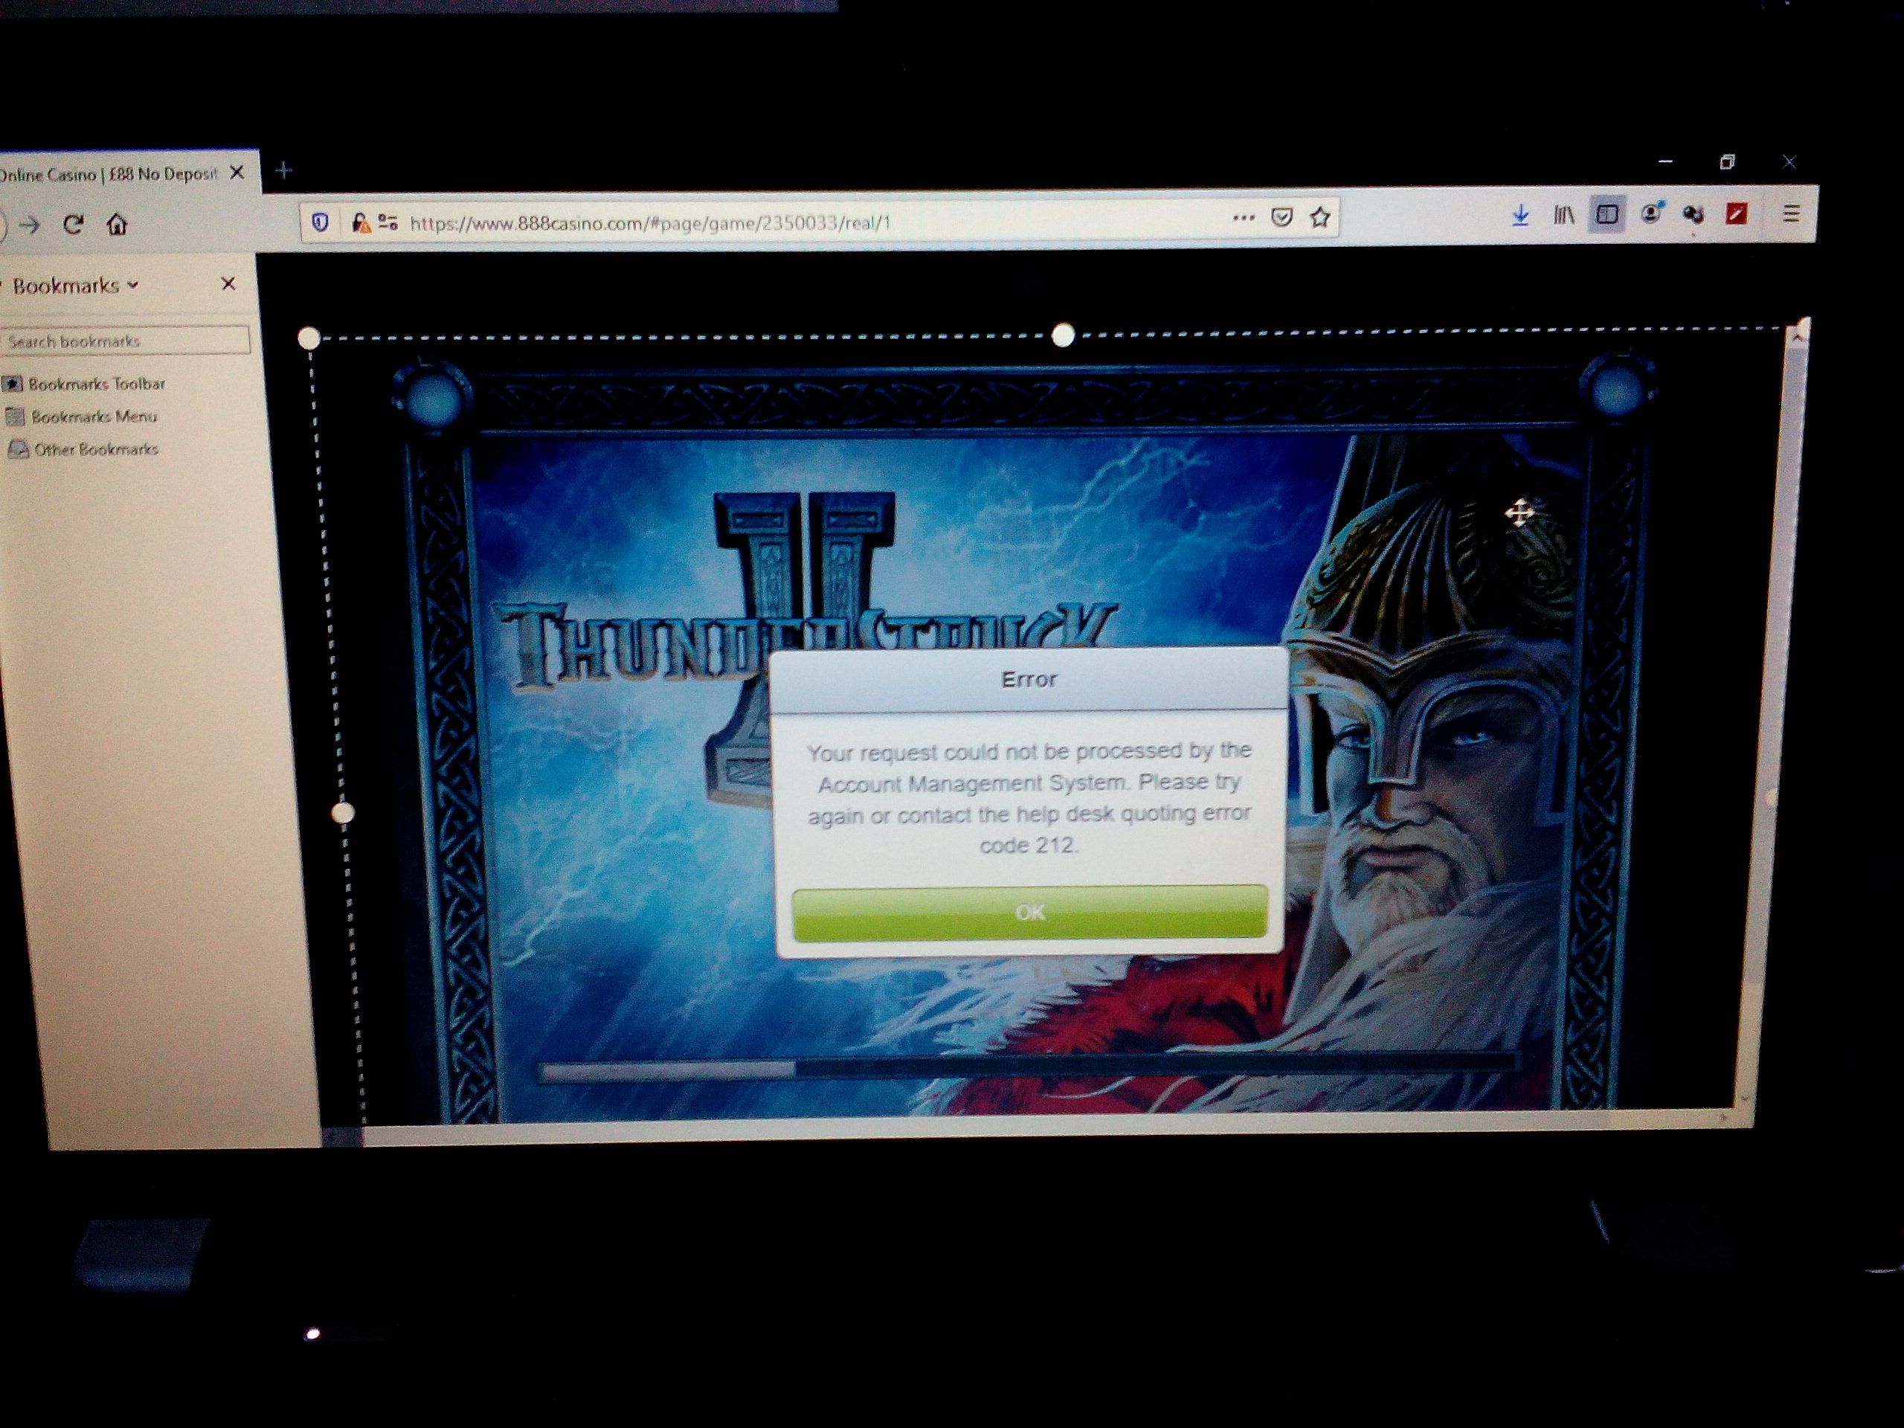
Task: Save the page to Pocket
Action: [x=1281, y=218]
